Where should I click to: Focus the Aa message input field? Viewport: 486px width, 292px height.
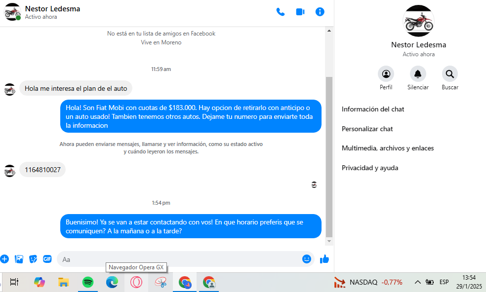pos(179,259)
